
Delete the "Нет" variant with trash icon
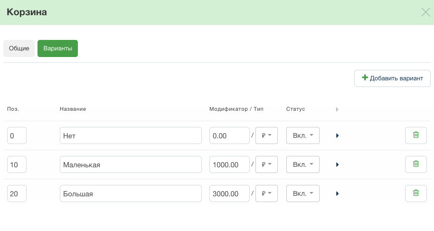(x=416, y=135)
